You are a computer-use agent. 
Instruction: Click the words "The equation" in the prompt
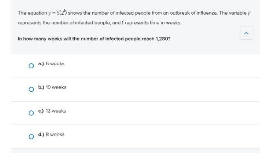(28, 13)
